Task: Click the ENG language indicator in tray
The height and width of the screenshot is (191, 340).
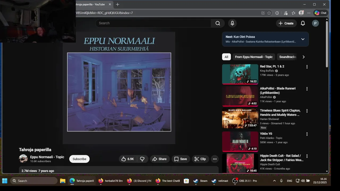Action: pos(290,181)
